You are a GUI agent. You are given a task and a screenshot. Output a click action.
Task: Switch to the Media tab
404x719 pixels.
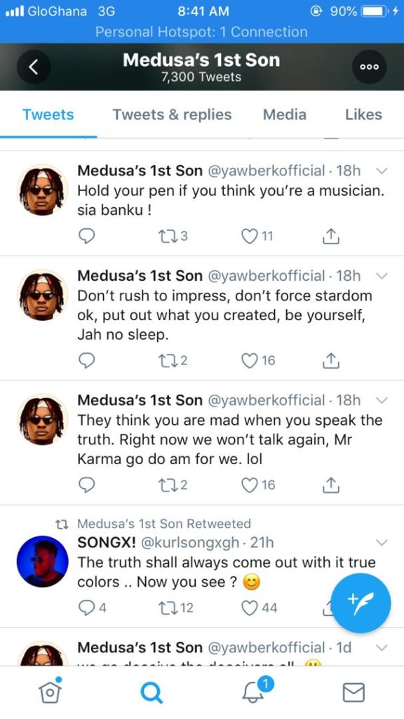[x=285, y=114]
